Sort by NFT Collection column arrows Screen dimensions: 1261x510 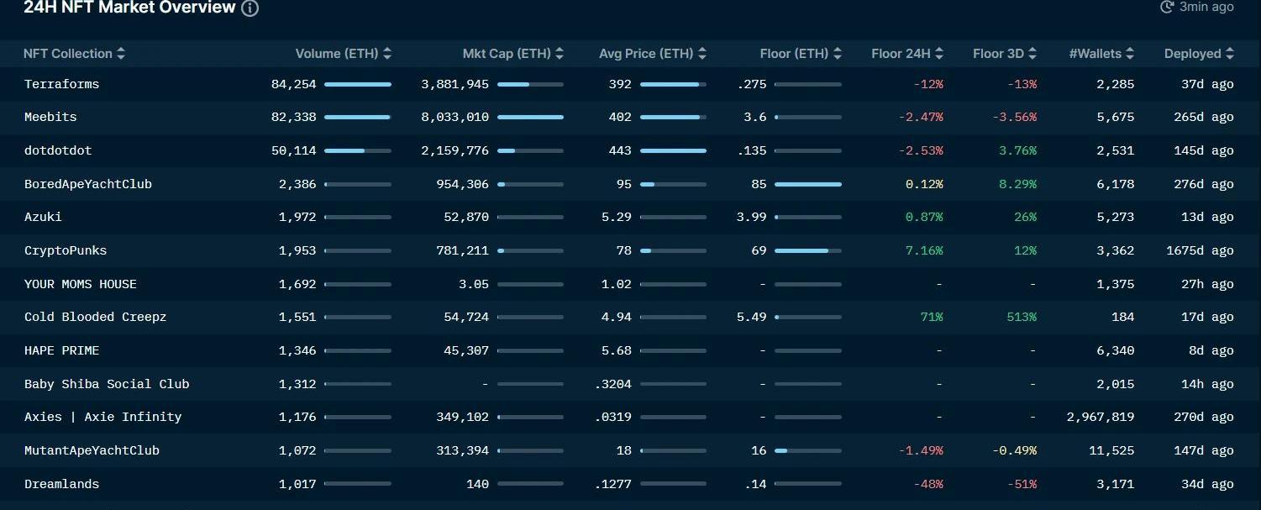pyautogui.click(x=121, y=54)
